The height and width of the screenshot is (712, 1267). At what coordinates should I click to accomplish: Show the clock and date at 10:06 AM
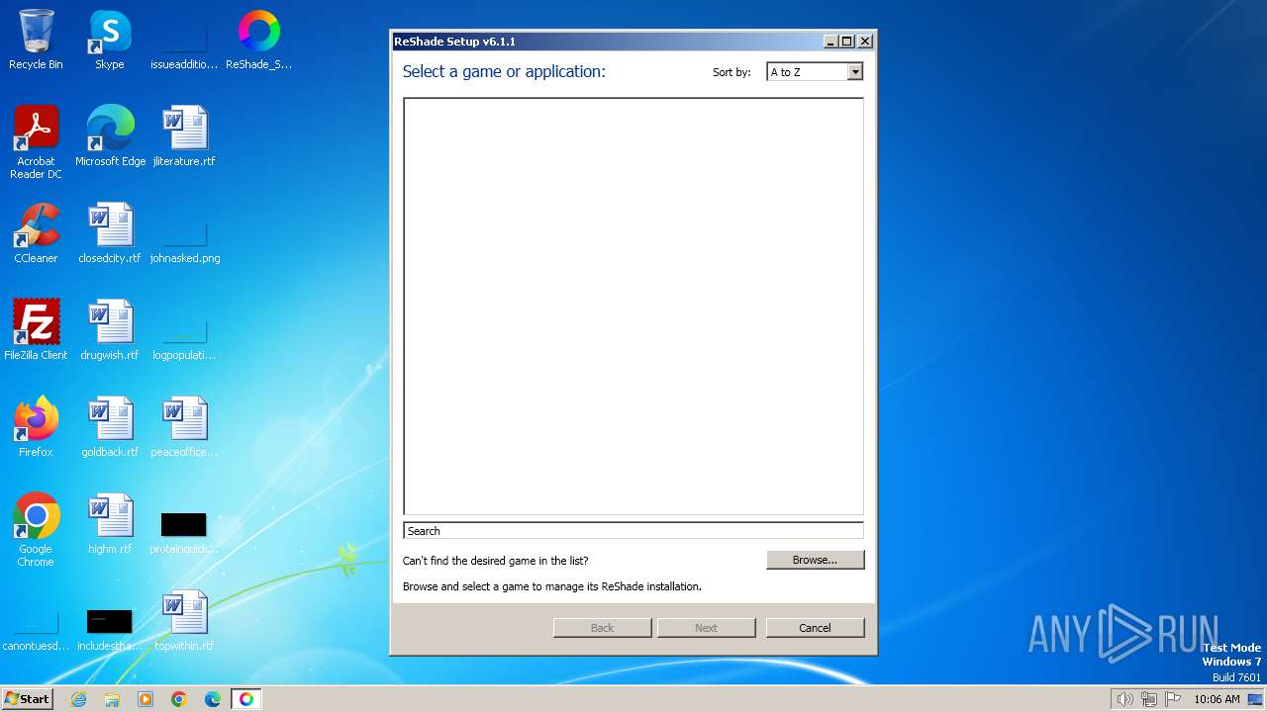pyautogui.click(x=1217, y=699)
